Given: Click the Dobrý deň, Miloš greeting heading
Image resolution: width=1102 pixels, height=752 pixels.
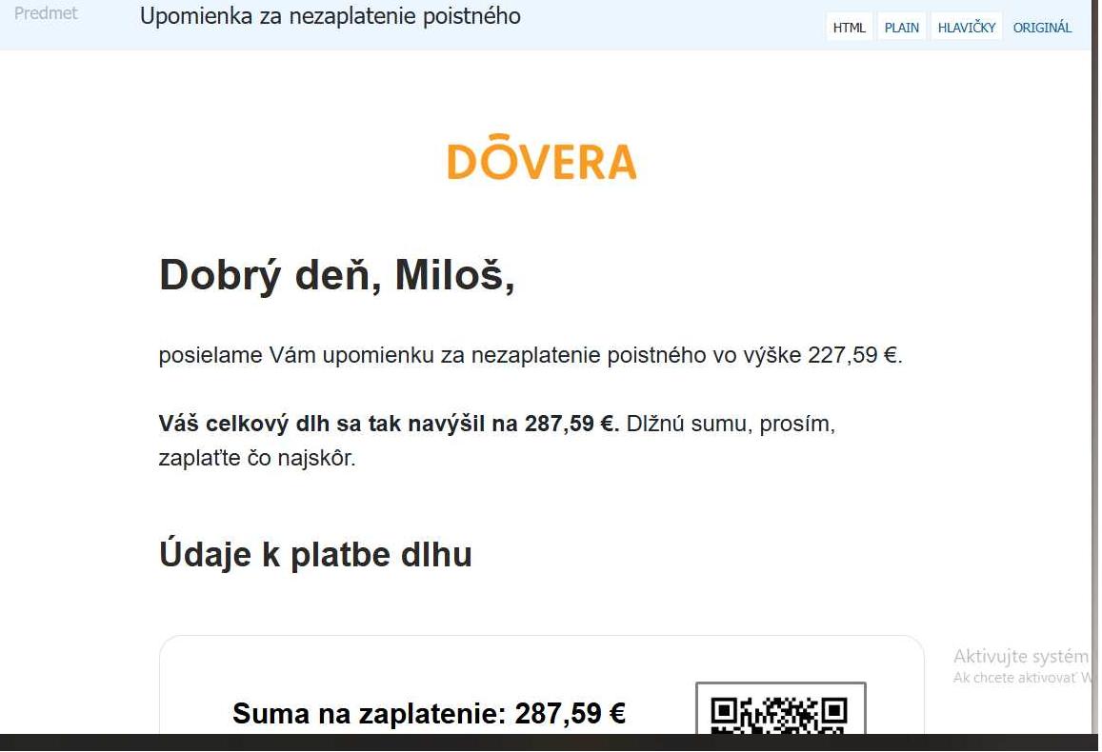Looking at the screenshot, I should pos(336,274).
